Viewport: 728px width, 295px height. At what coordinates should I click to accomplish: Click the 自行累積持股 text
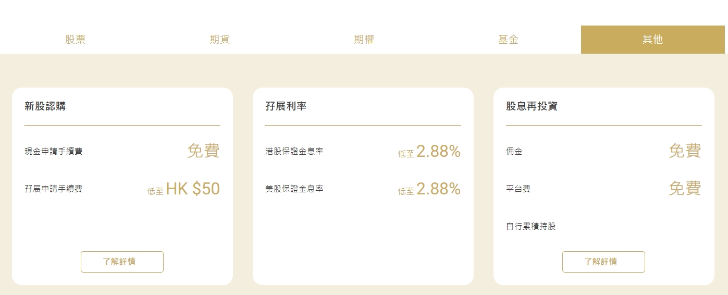click(530, 227)
